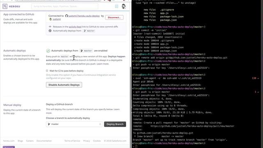The height and width of the screenshot is (148, 263).
Task: Enable Wait for CI to pass before deploy
Action: pos(47,71)
